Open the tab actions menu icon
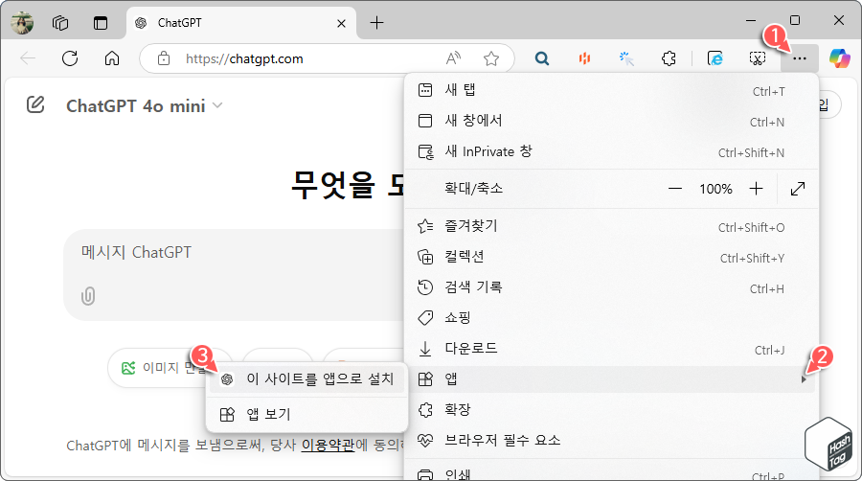The height and width of the screenshot is (481, 862). (101, 23)
